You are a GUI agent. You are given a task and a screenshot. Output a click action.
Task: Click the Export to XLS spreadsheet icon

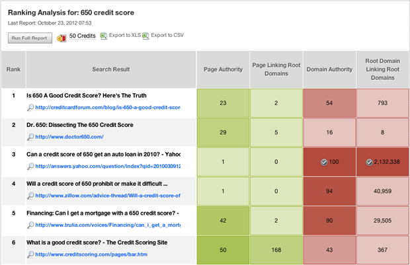point(104,36)
